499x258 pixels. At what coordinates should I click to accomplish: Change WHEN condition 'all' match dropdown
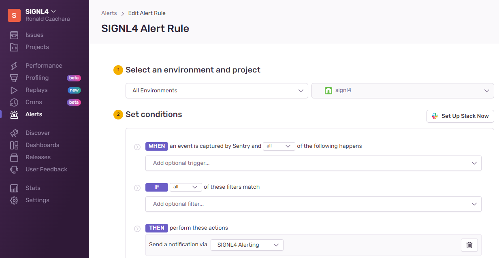pos(279,146)
